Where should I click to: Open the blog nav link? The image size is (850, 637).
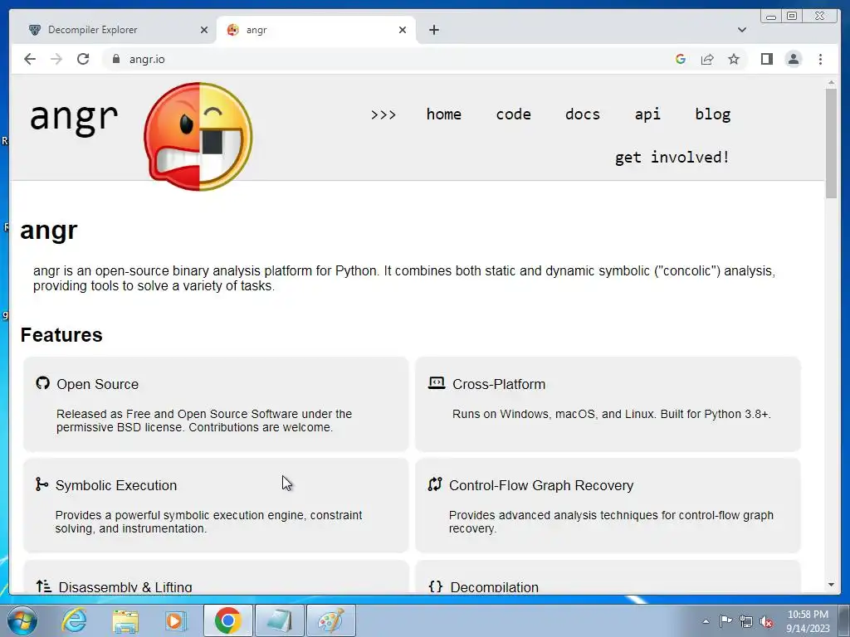pyautogui.click(x=713, y=114)
